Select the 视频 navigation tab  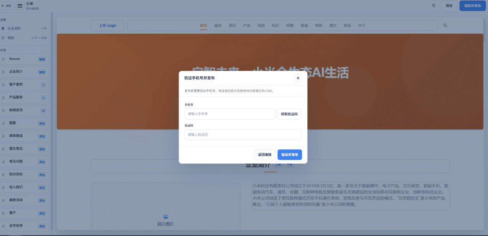(261, 26)
